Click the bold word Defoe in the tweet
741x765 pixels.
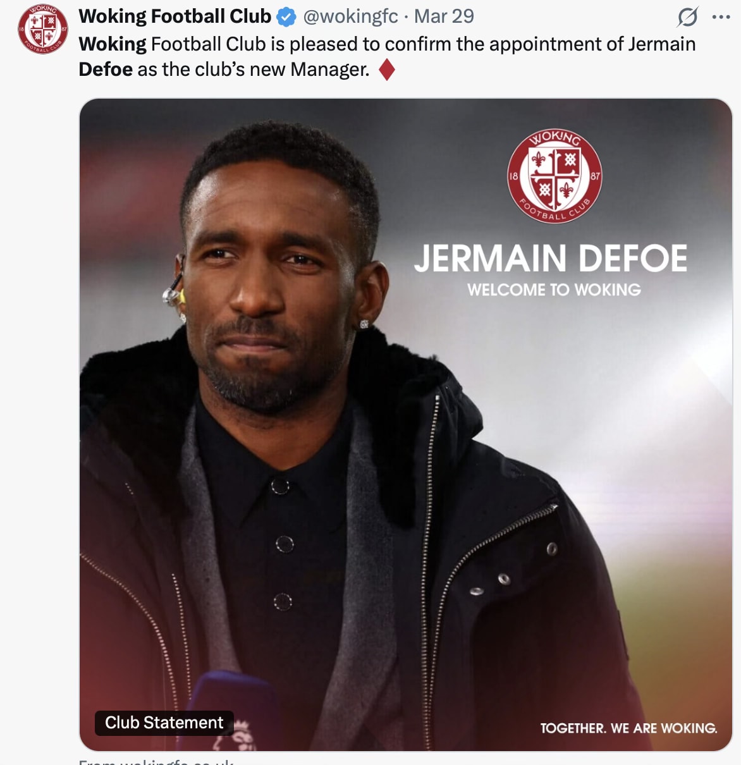(106, 70)
